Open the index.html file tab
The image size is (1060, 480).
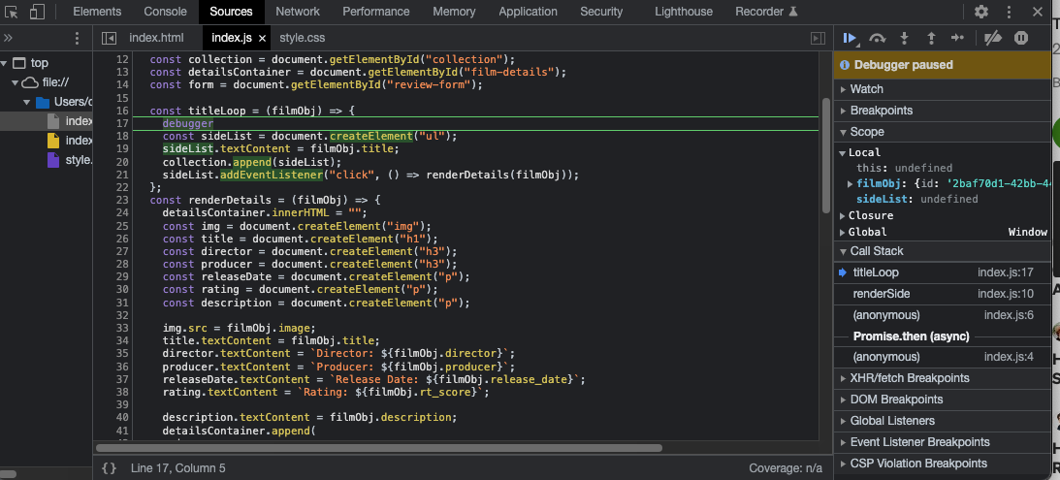point(156,39)
